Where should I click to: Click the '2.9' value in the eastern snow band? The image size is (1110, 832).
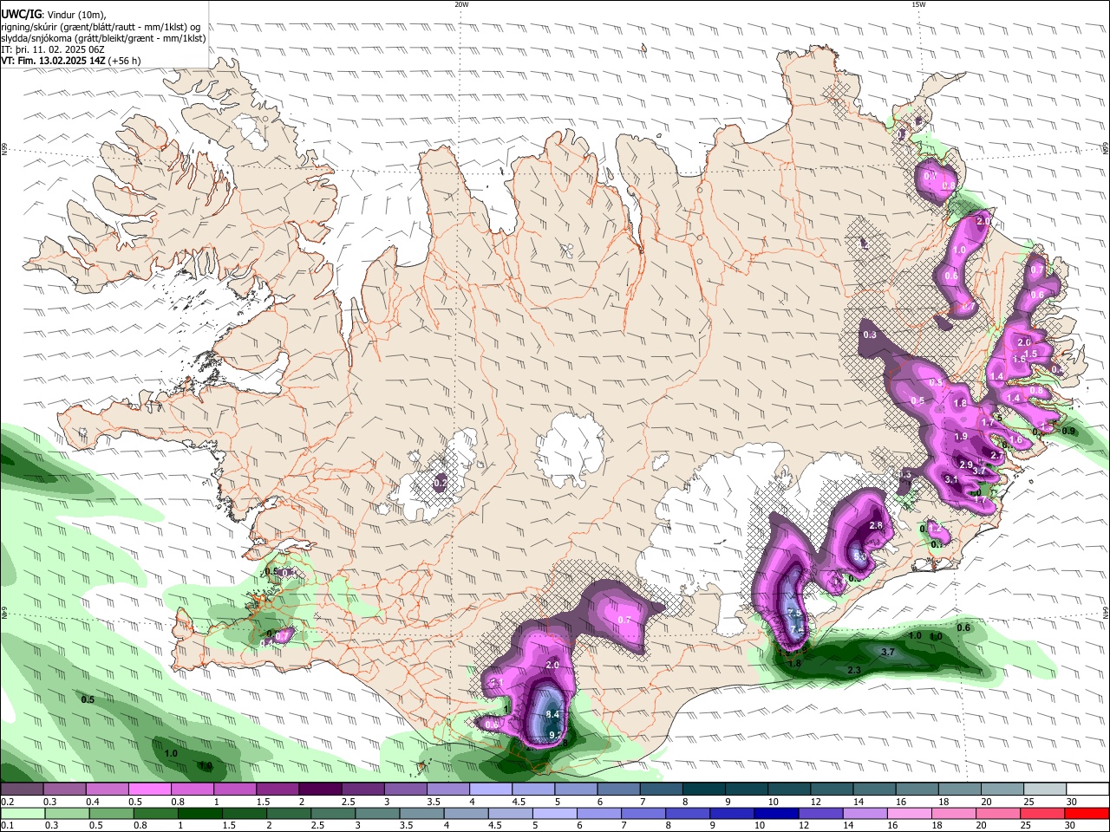[965, 465]
